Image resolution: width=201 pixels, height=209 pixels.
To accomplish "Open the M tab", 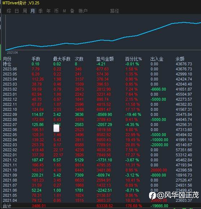I will coord(64,11).
